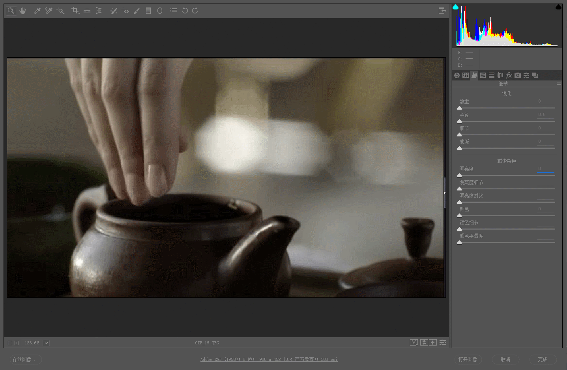This screenshot has height=370, width=567.
Task: Toggle shadow clipping warning in histogram
Action: pyautogui.click(x=456, y=7)
